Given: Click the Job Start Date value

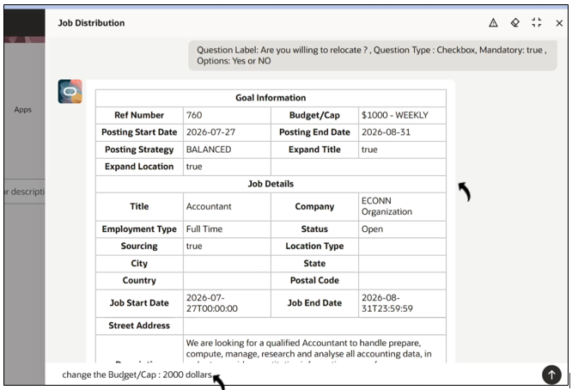Looking at the screenshot, I should coord(211,303).
